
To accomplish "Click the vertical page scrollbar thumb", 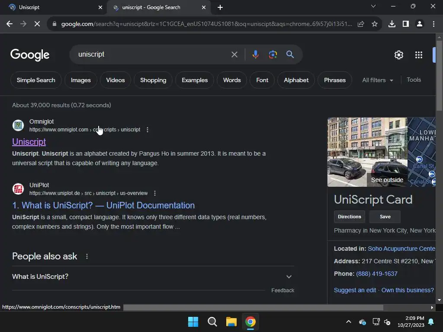I will pyautogui.click(x=439, y=76).
